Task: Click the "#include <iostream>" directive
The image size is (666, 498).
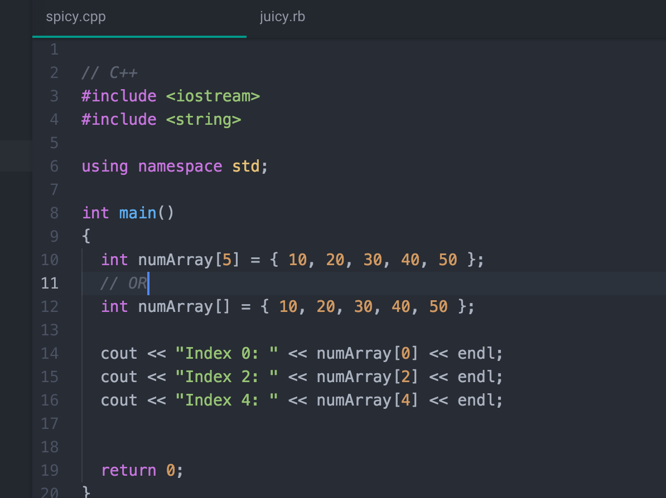Action: point(171,96)
